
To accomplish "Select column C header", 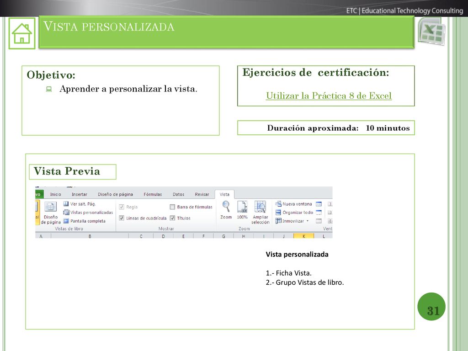I will 141,236.
